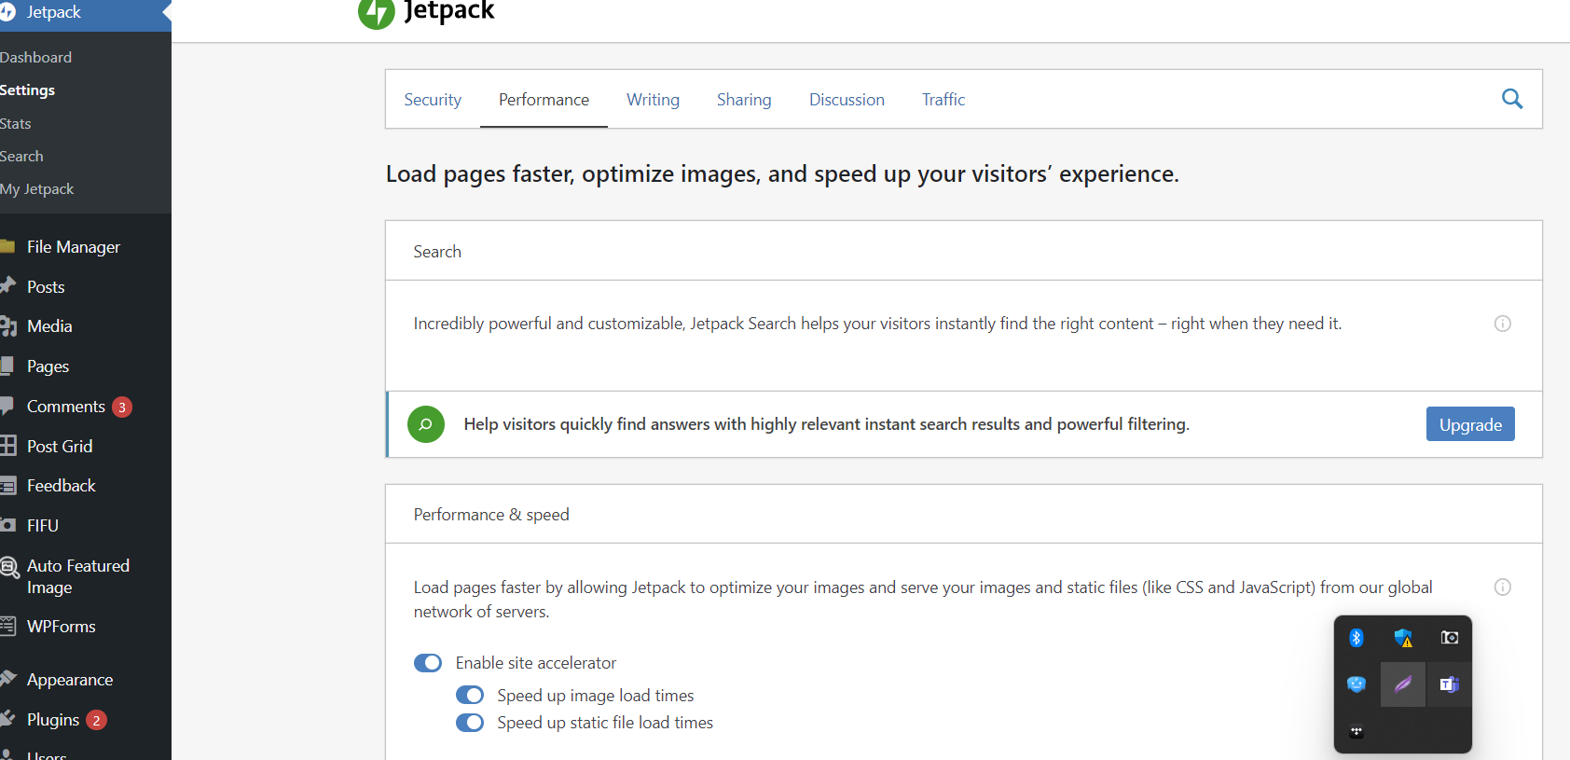The width and height of the screenshot is (1570, 760).
Task: Click the Pages icon in sidebar
Action: click(x=7, y=366)
